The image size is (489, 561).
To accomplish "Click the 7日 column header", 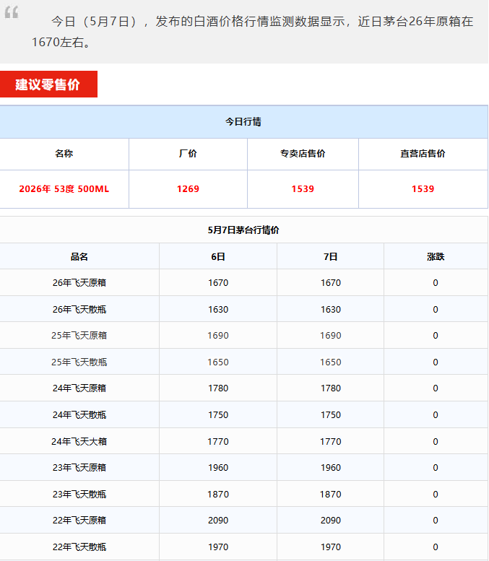I will click(330, 256).
